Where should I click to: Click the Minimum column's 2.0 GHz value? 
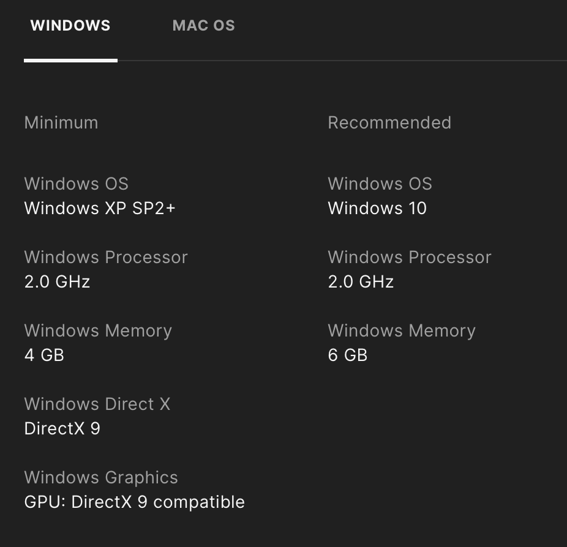point(57,281)
